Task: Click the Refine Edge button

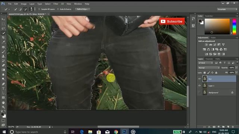Action: pyautogui.click(x=83, y=9)
